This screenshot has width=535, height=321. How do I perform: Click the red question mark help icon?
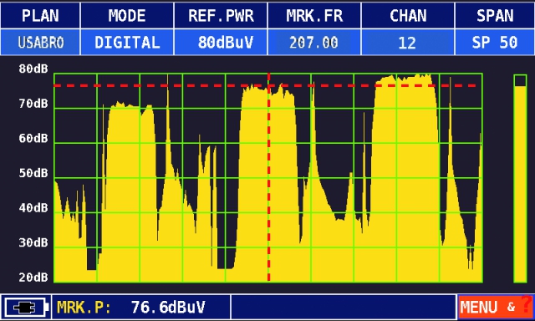[527, 303]
